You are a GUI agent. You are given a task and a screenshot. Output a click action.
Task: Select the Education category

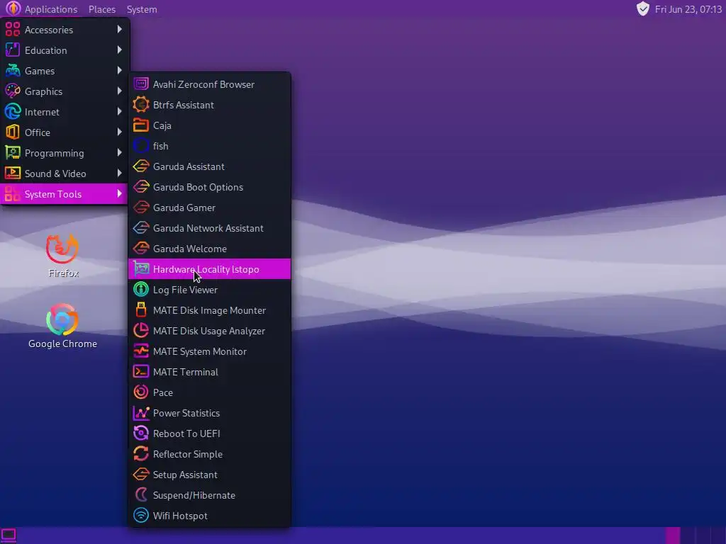tap(65, 50)
